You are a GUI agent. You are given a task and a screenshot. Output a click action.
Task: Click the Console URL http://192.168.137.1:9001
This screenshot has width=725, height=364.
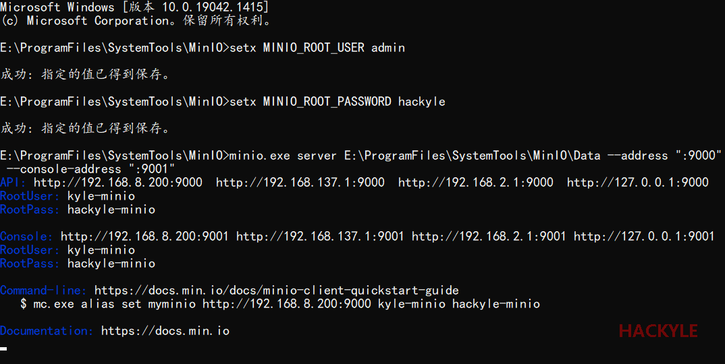(321, 237)
